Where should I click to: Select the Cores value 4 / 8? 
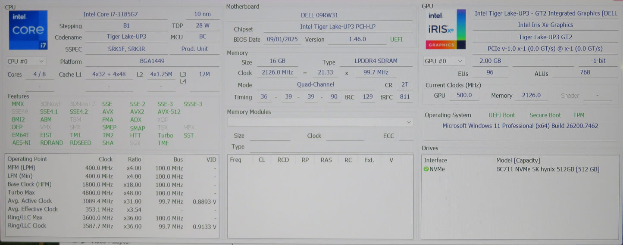click(x=39, y=74)
